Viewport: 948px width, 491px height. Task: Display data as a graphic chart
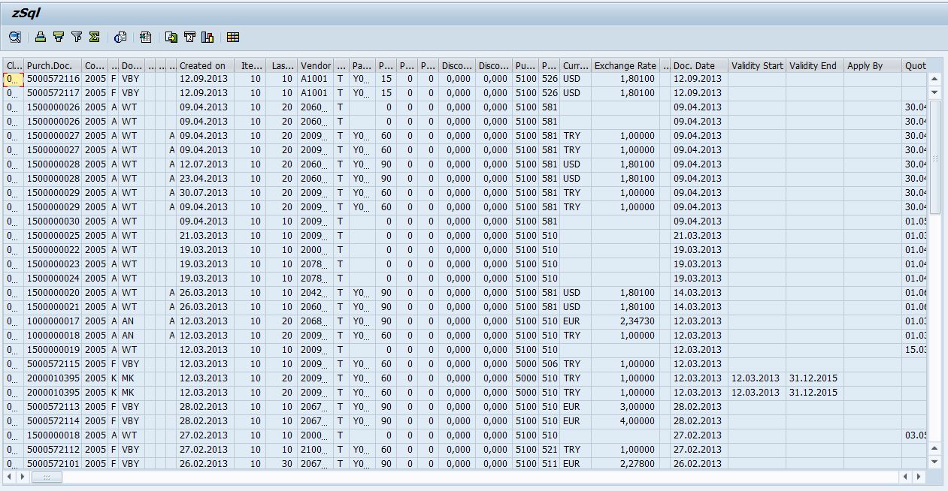click(207, 38)
